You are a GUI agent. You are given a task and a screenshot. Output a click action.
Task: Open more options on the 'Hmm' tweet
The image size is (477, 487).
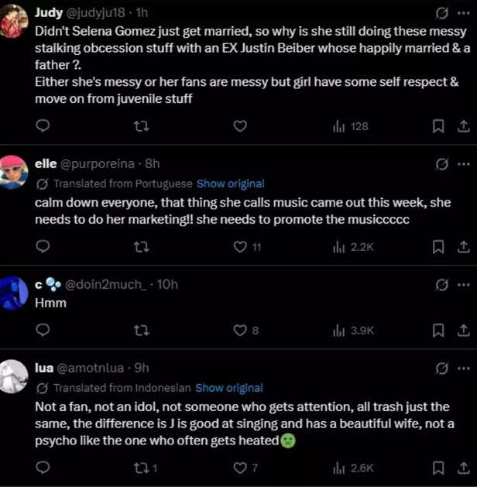[x=463, y=284]
